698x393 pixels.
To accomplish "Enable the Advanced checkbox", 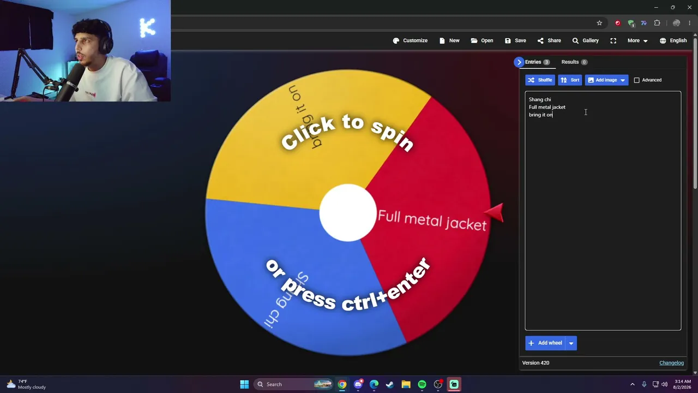I will point(636,80).
